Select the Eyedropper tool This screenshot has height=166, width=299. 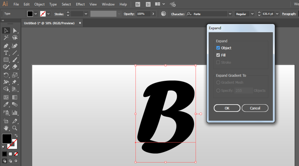tap(6, 105)
